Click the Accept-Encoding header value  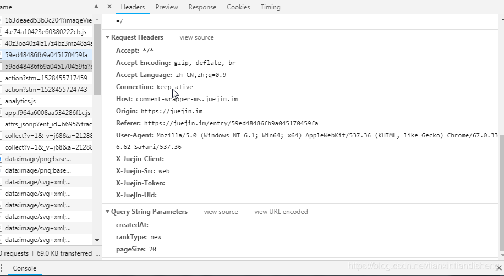[205, 63]
